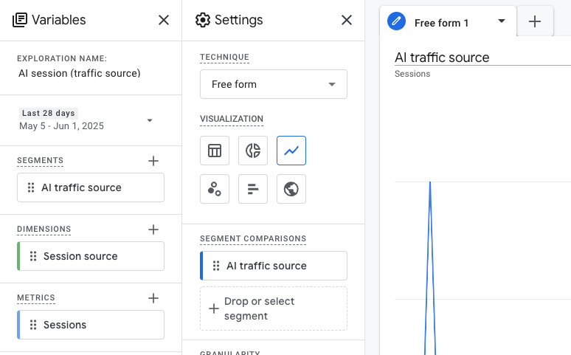Select the table visualization
571x355 pixels.
215,151
